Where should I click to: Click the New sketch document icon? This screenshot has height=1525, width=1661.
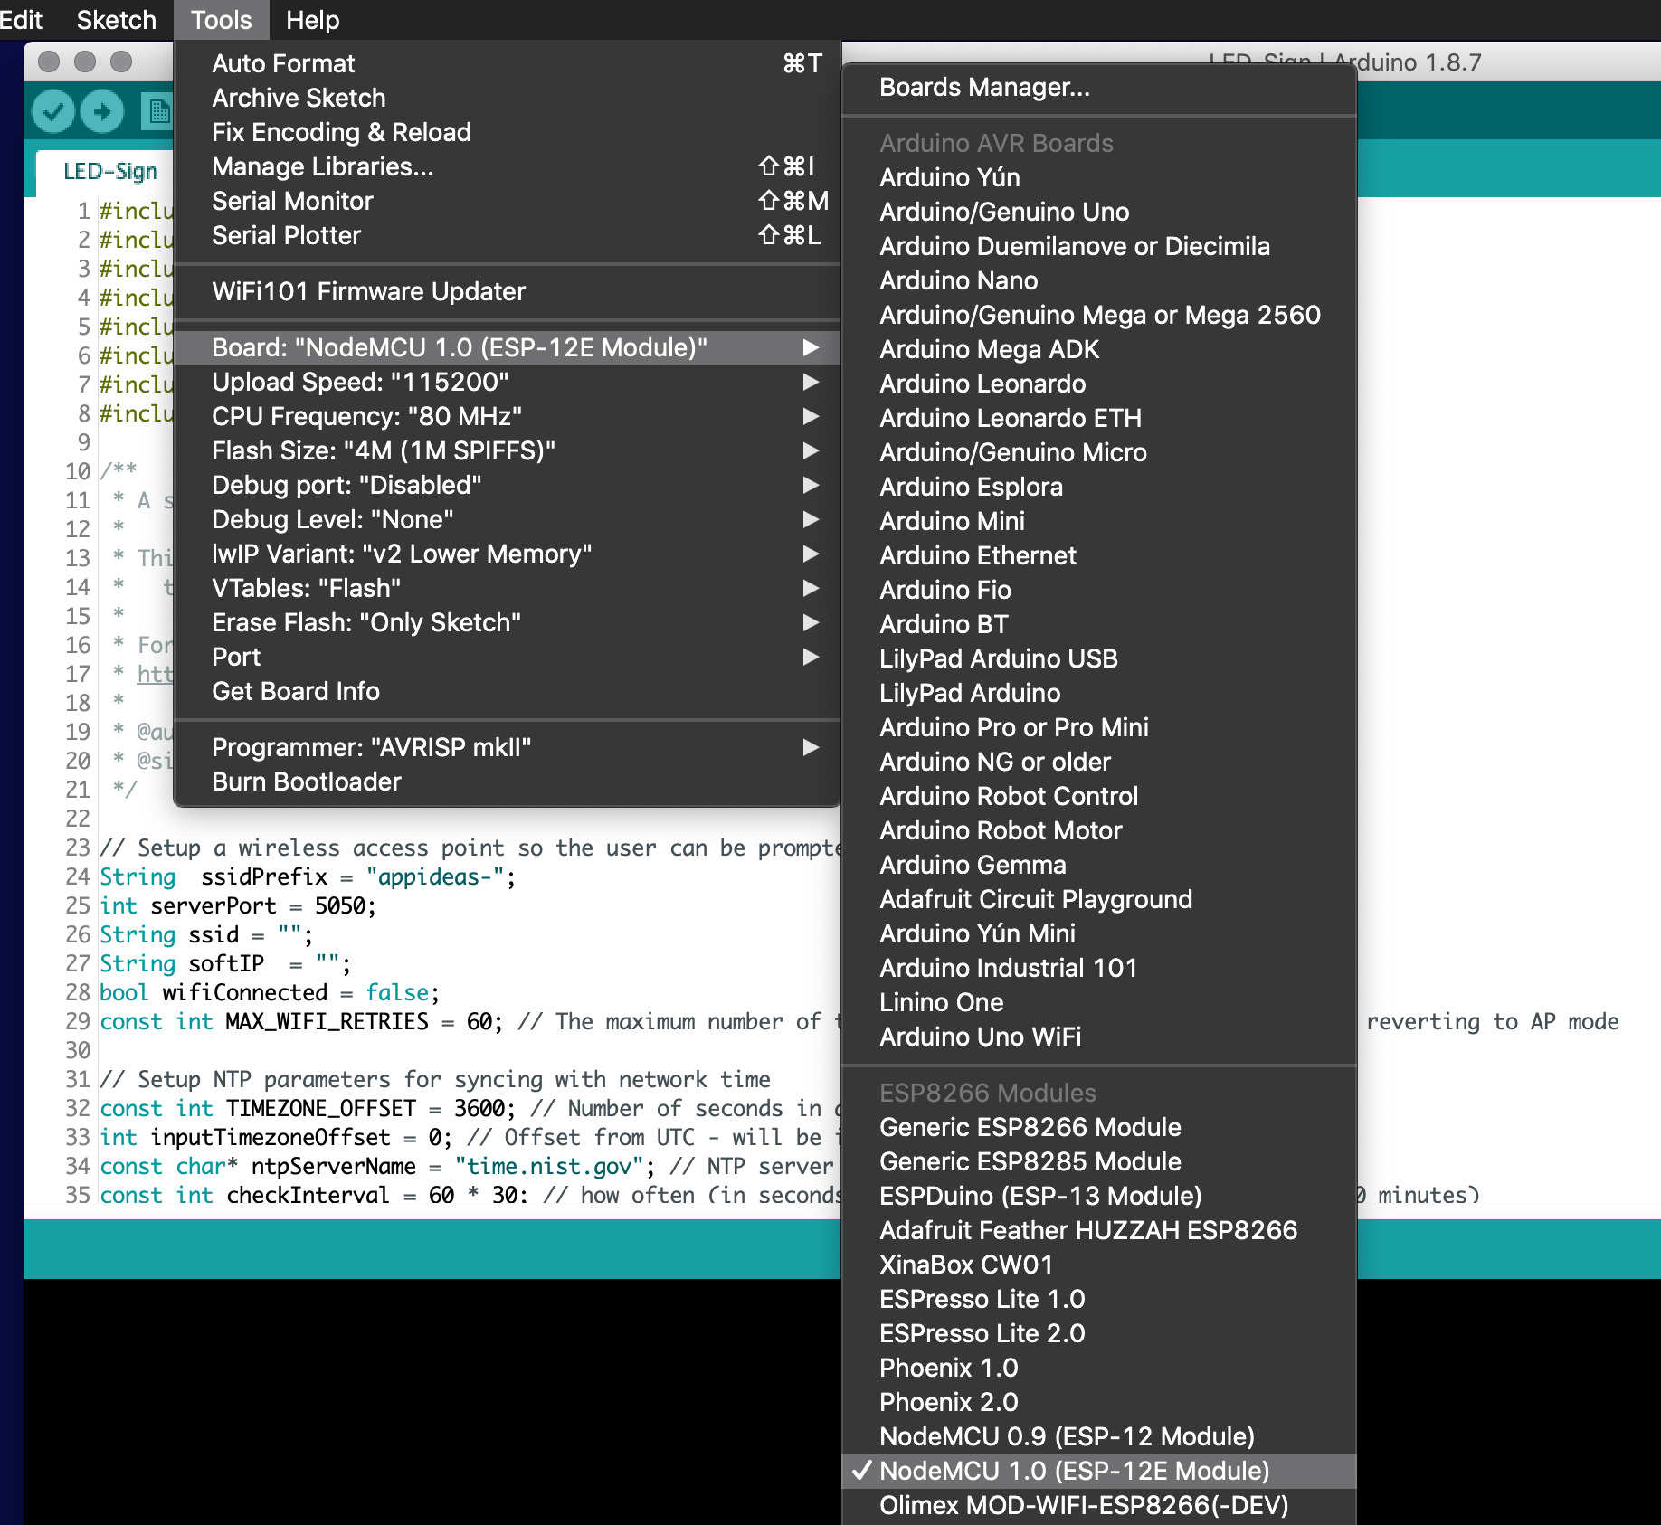tap(156, 110)
